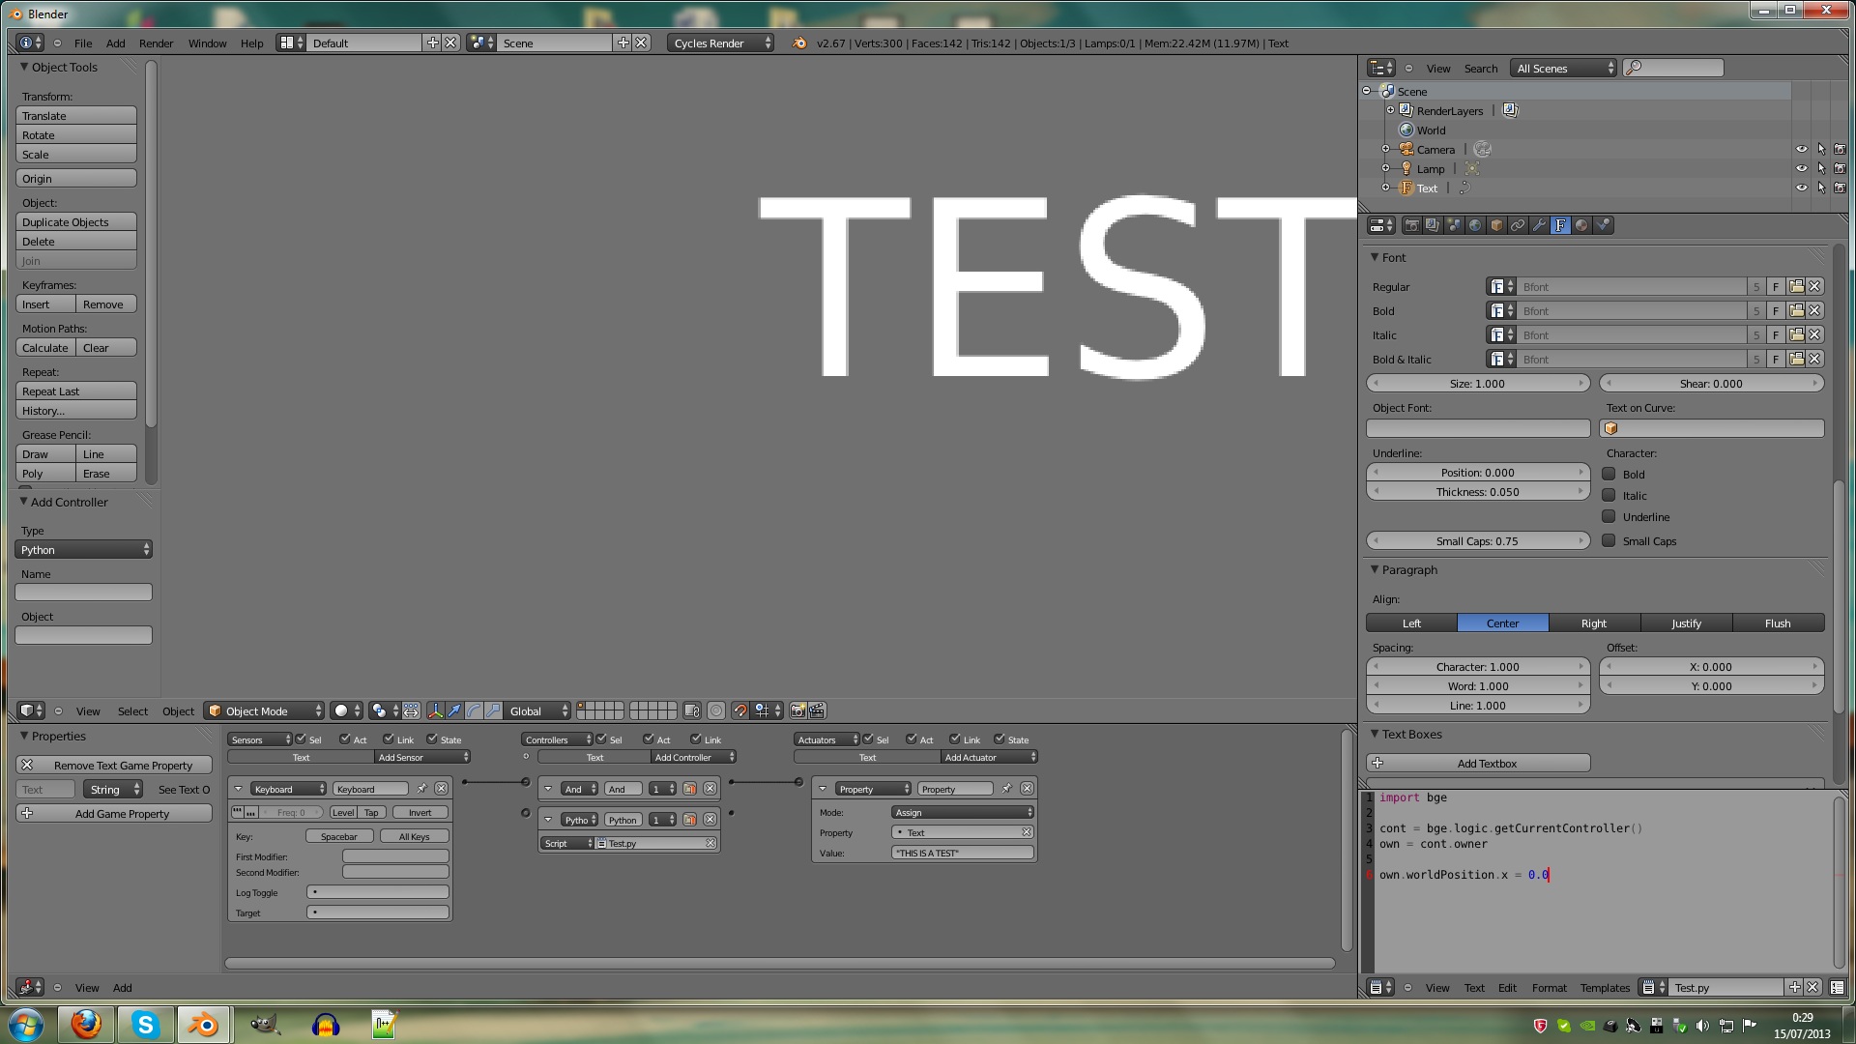Open the String property type dropdown
This screenshot has height=1044, width=1856.
pyautogui.click(x=112, y=789)
